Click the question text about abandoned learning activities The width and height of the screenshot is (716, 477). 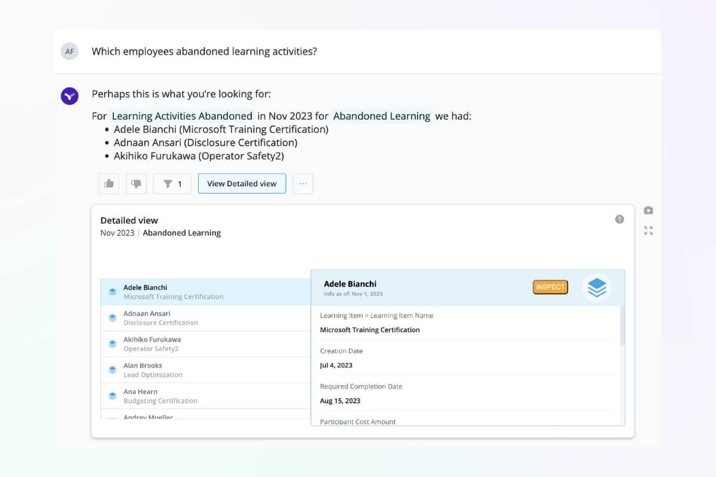pyautogui.click(x=204, y=51)
